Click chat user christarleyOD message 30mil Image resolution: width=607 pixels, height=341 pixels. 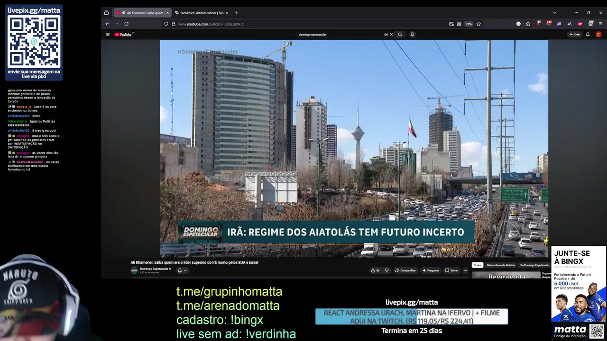tap(24, 116)
